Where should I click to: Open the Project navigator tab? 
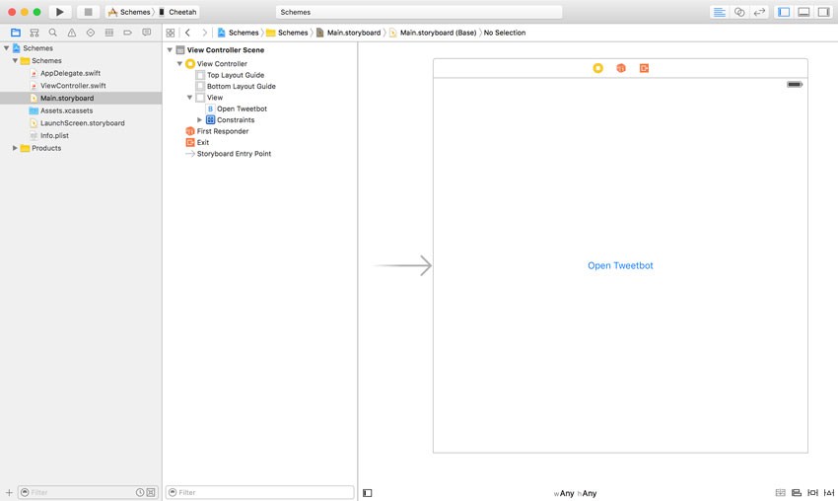pyautogui.click(x=16, y=33)
